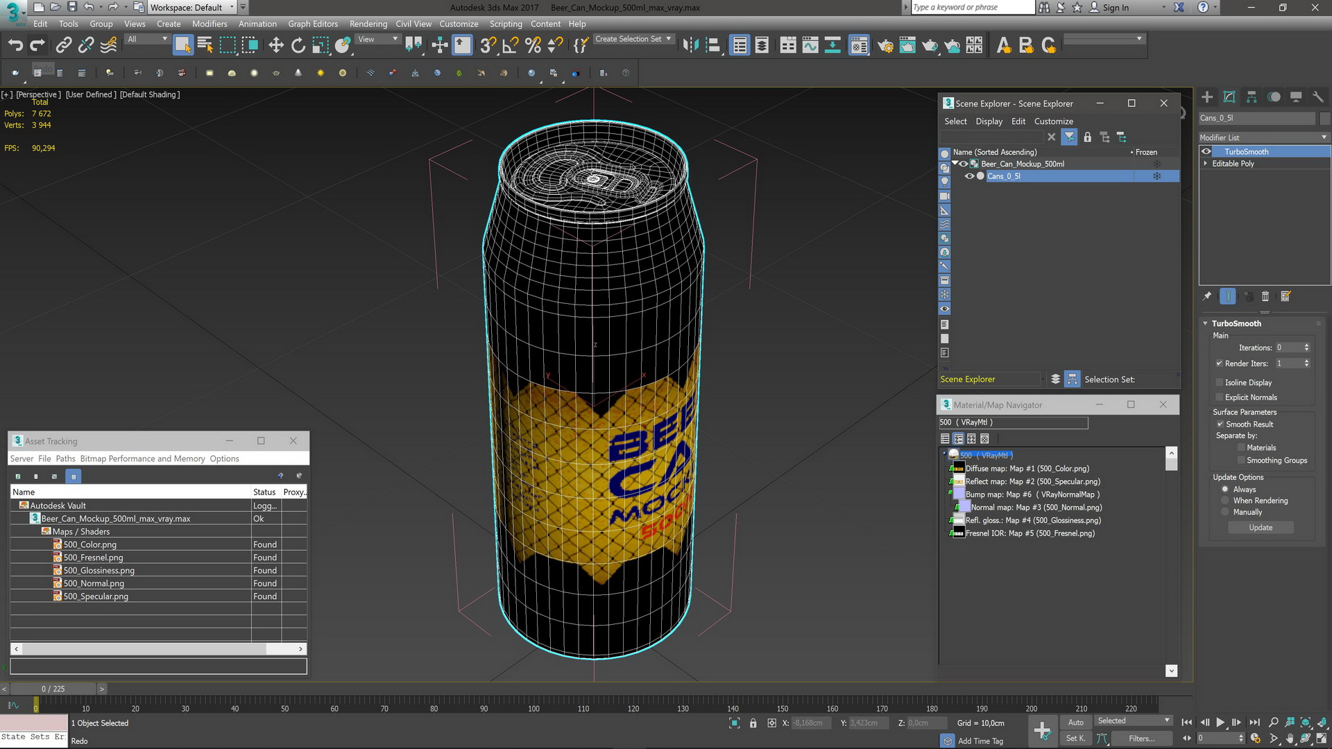Open the Rendering menu
This screenshot has height=749, width=1332.
coord(368,24)
